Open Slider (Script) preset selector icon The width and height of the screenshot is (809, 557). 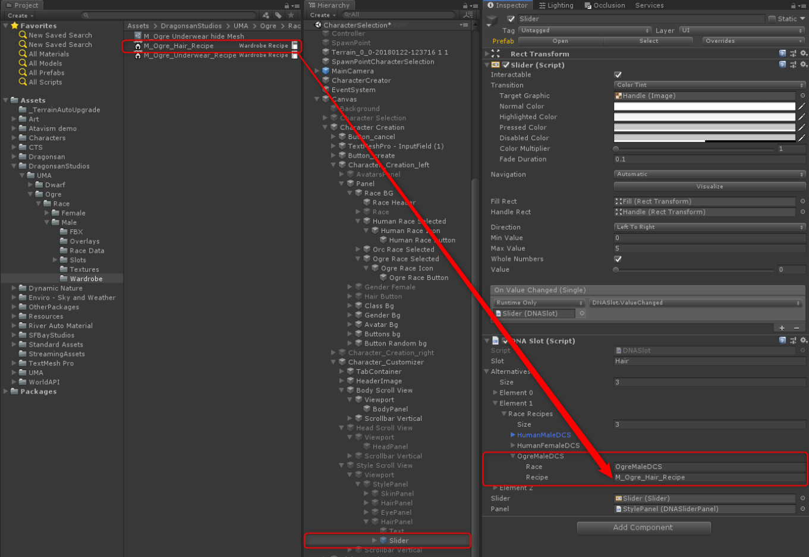(793, 65)
